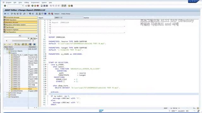
Task: Open the Transport Organizer
Action: 20,30
